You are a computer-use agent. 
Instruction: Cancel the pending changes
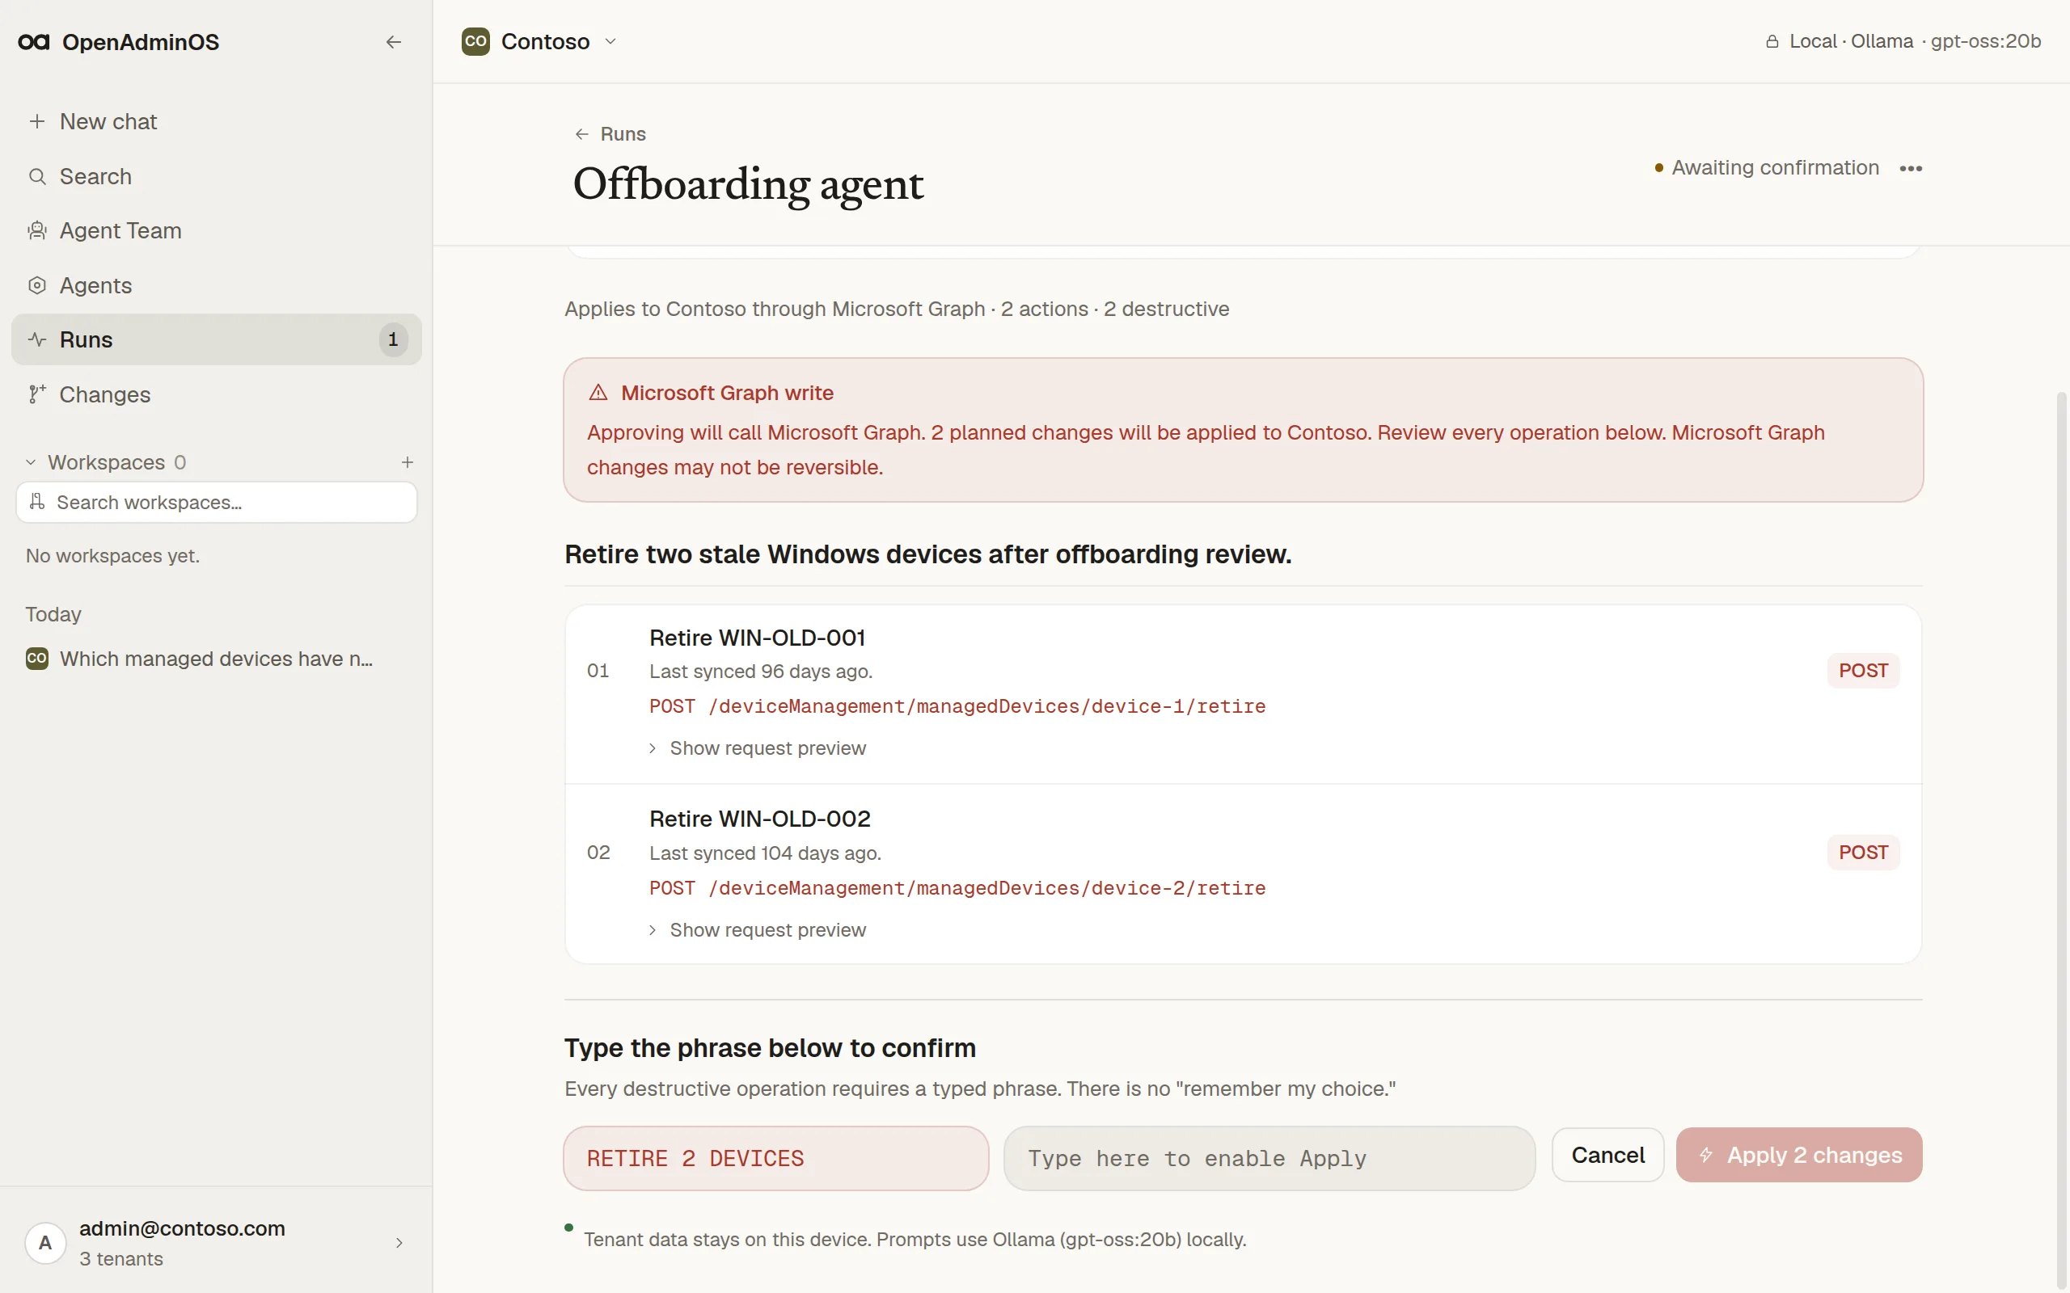pyautogui.click(x=1607, y=1155)
